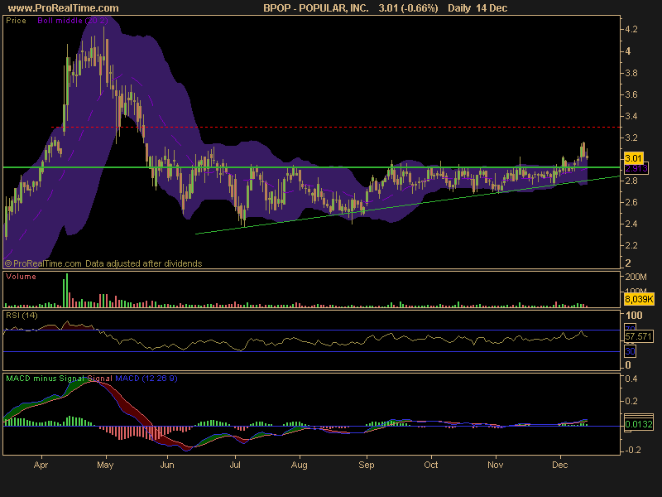Viewport: 662px width, 497px height.
Task: Click the purple 2.913 Bollinger value tag
Action: [636, 169]
